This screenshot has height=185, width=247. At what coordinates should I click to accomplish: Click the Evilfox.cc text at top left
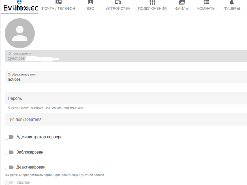coord(21,8)
